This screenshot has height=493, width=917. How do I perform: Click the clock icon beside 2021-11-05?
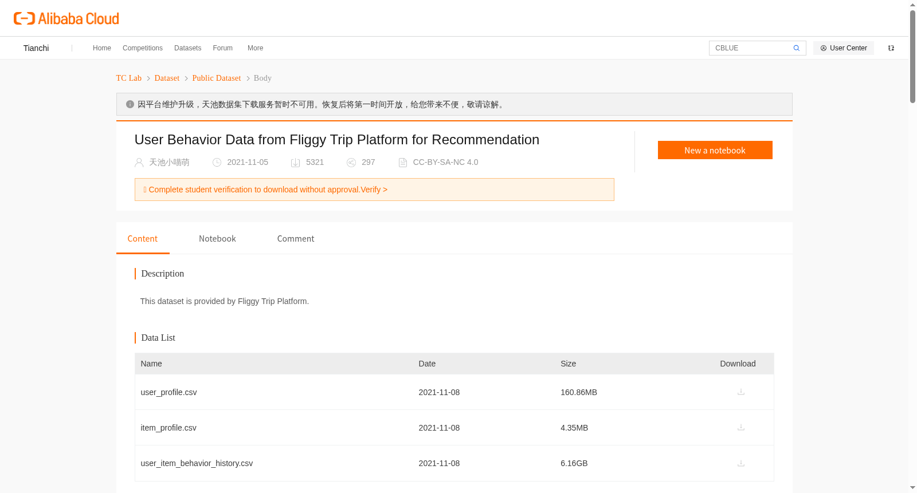(x=217, y=163)
